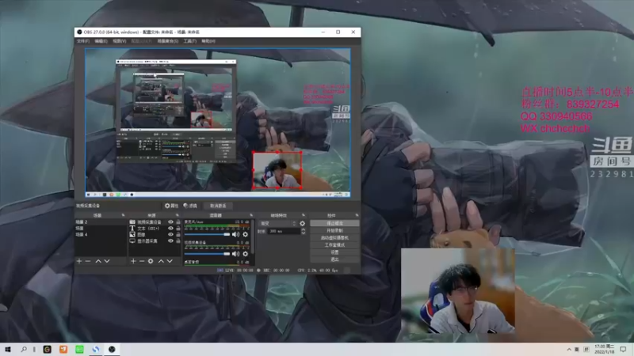Hide the 显示器采集 source eye icon

[x=170, y=241]
